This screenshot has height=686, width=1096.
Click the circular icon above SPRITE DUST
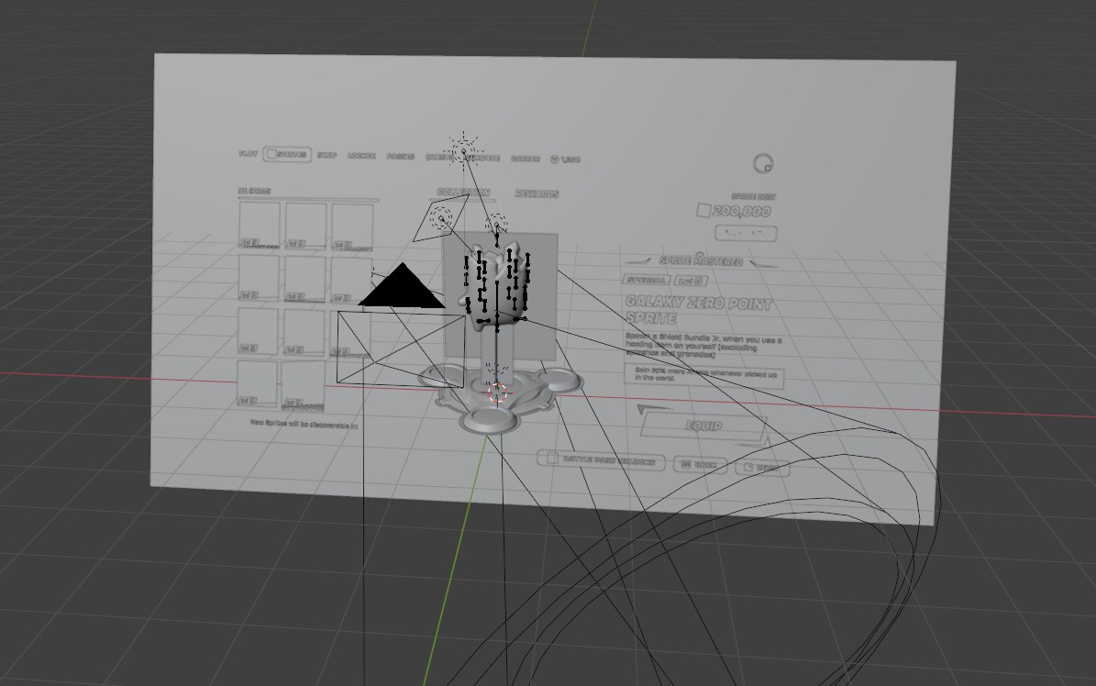pos(763,164)
